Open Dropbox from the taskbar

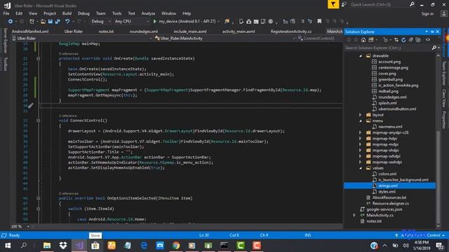click(63, 246)
